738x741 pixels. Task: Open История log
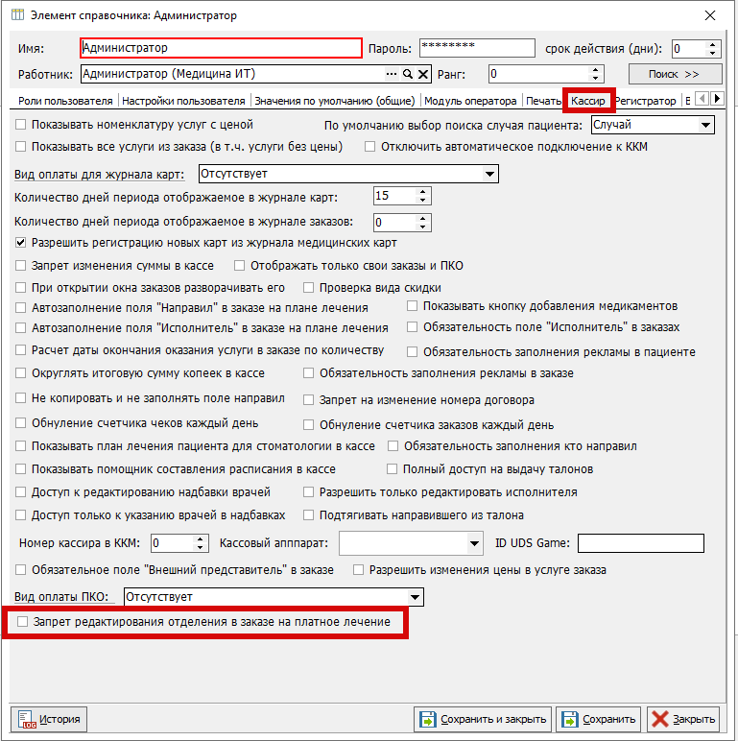point(49,719)
